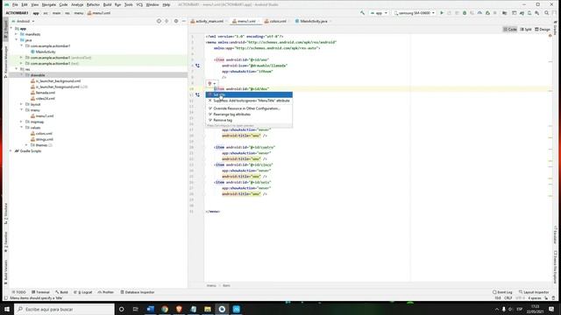Viewport: 561px width, 315px height.
Task: Expand the layout folder
Action: pyautogui.click(x=21, y=104)
